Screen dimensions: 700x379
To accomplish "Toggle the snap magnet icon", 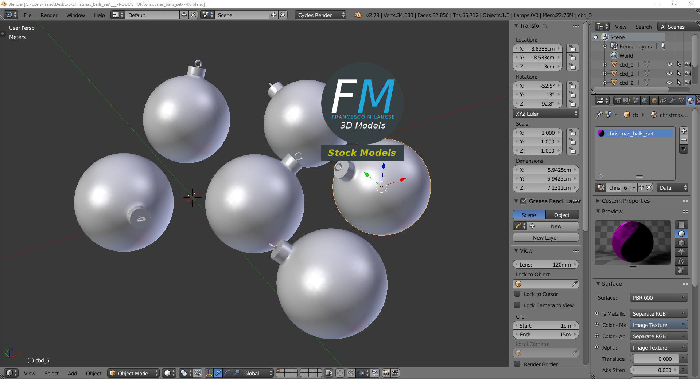I will click(x=351, y=373).
